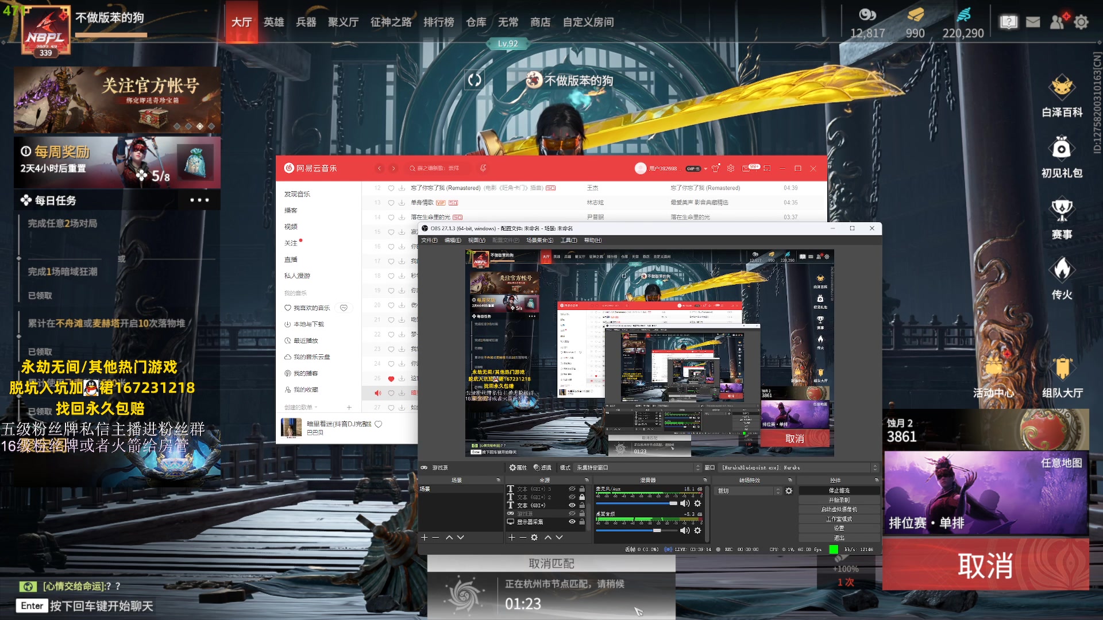
Task: Show the hidden 游戏源 source via eye icon
Action: click(572, 513)
